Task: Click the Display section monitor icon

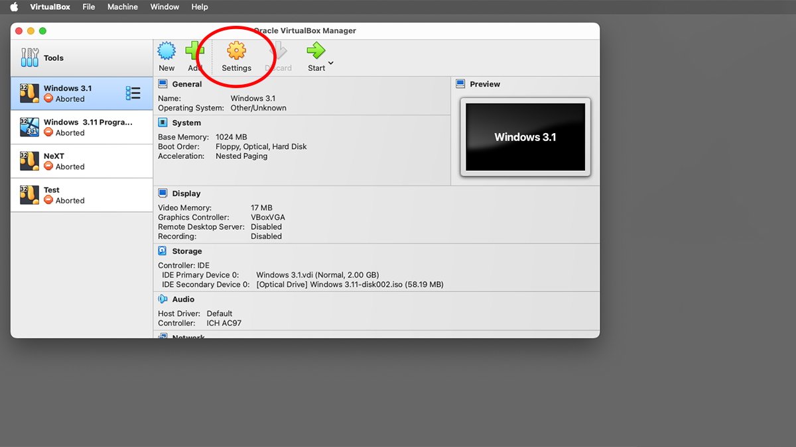Action: tap(163, 193)
